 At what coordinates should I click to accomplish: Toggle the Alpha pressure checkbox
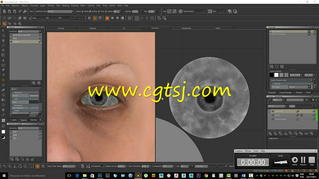click(x=90, y=12)
